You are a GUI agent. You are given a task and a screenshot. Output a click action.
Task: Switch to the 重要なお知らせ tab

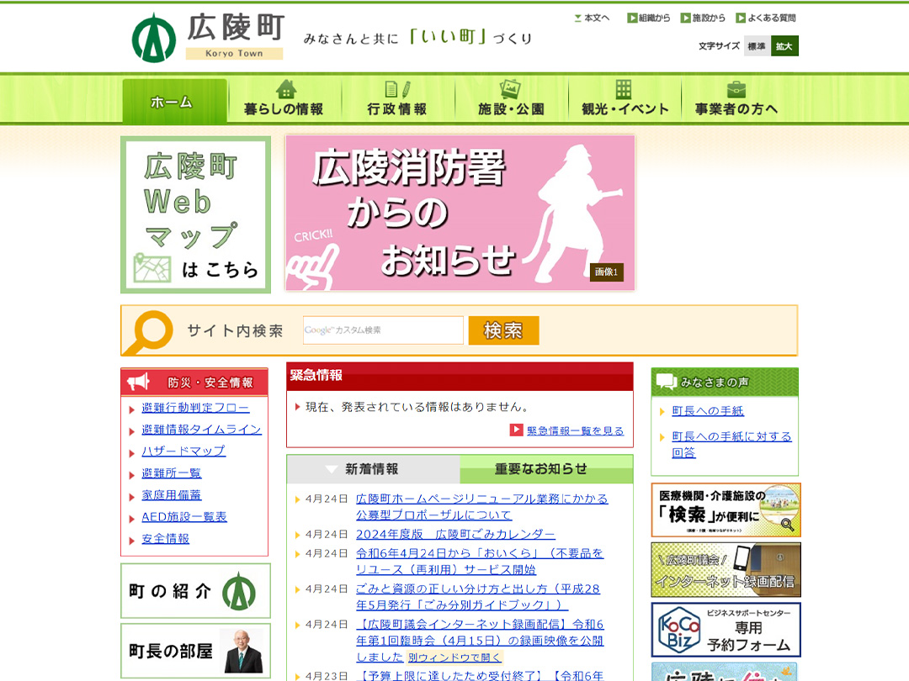coord(546,469)
